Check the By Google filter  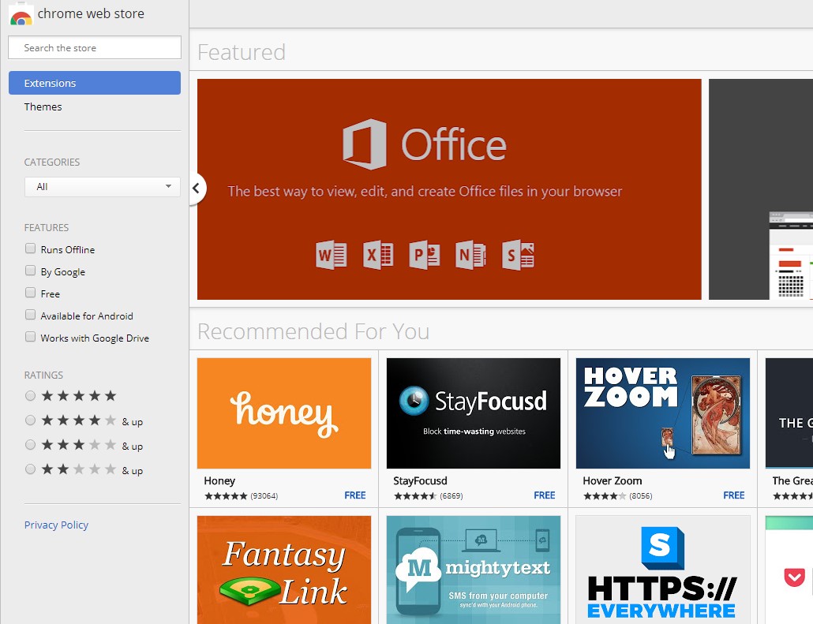[x=31, y=271]
